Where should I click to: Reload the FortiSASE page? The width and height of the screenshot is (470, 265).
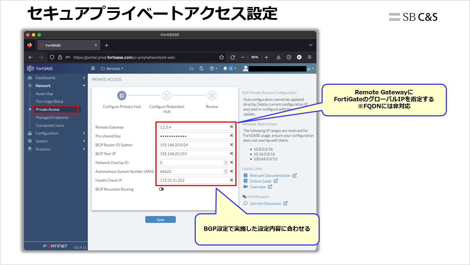click(x=232, y=57)
